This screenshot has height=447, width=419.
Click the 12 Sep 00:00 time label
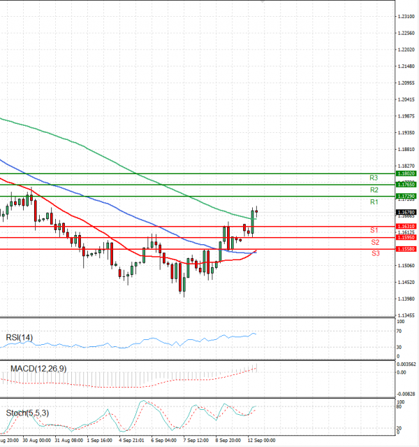[261, 440]
